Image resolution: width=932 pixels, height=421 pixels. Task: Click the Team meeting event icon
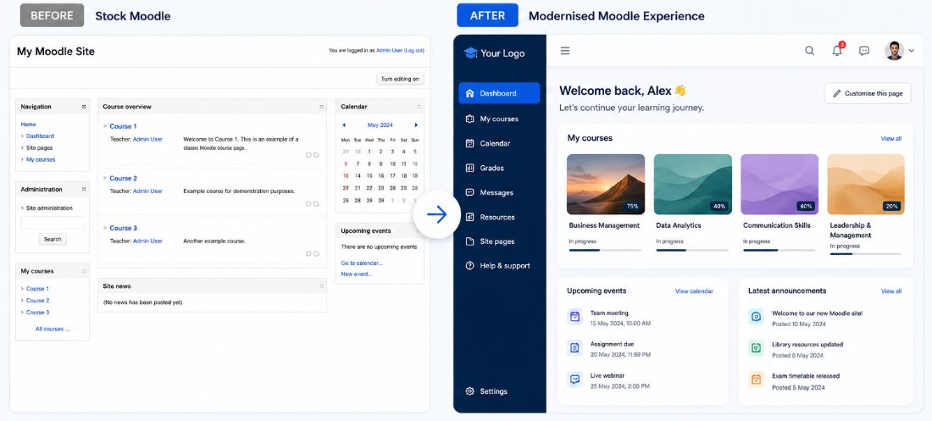pyautogui.click(x=574, y=317)
